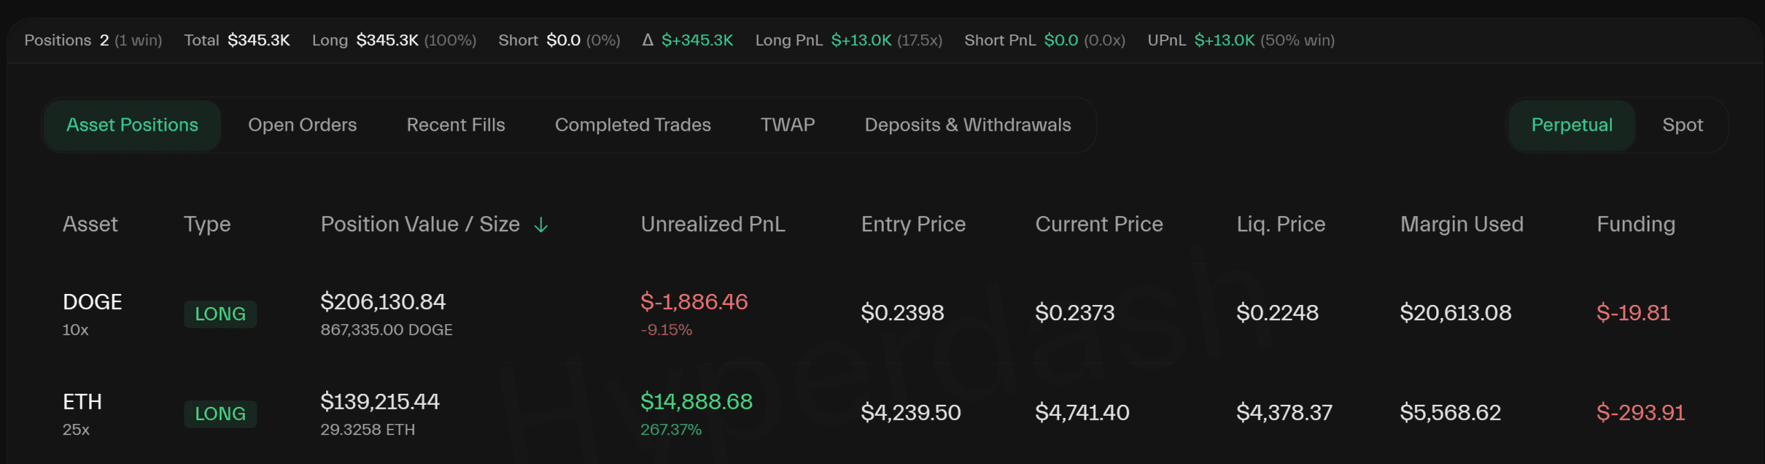Sort table by Unrealized PnL column
This screenshot has width=1765, height=464.
(713, 224)
